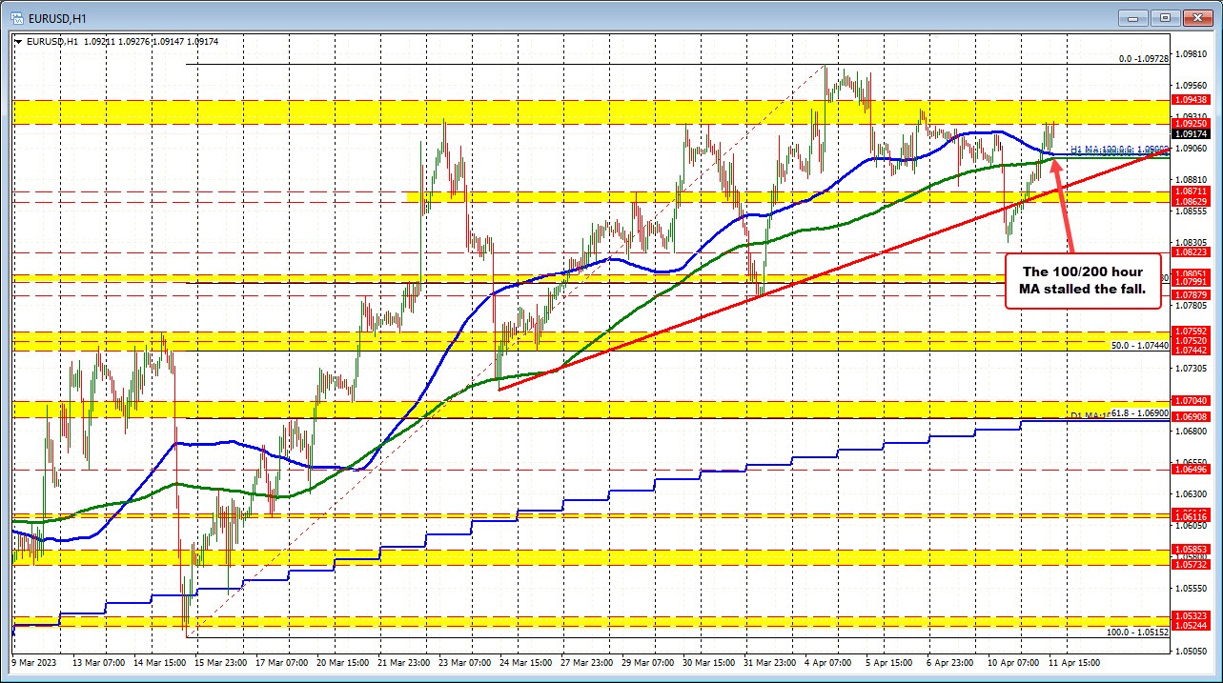Image resolution: width=1223 pixels, height=683 pixels.
Task: Click the 100/200 hour MA annotation box
Action: 1083,280
